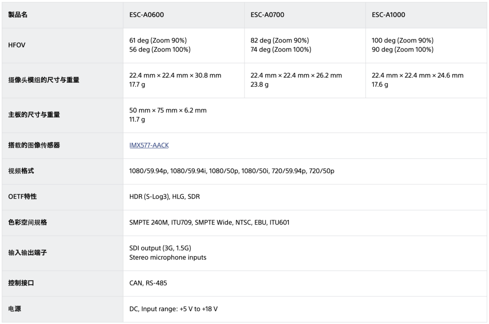The width and height of the screenshot is (489, 324).
Task: Click the HFOV row label
Action: point(17,45)
